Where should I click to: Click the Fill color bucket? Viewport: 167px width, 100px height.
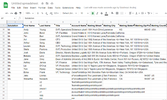112,13
